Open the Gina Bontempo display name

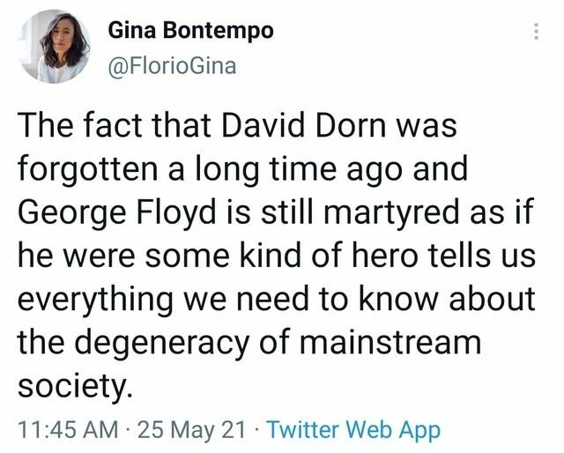coord(190,30)
